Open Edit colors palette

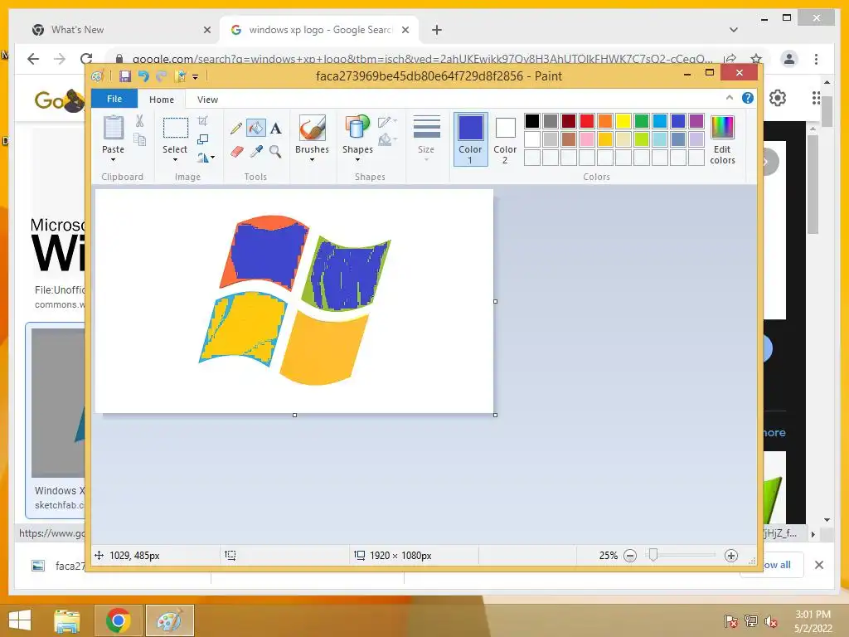(722, 139)
